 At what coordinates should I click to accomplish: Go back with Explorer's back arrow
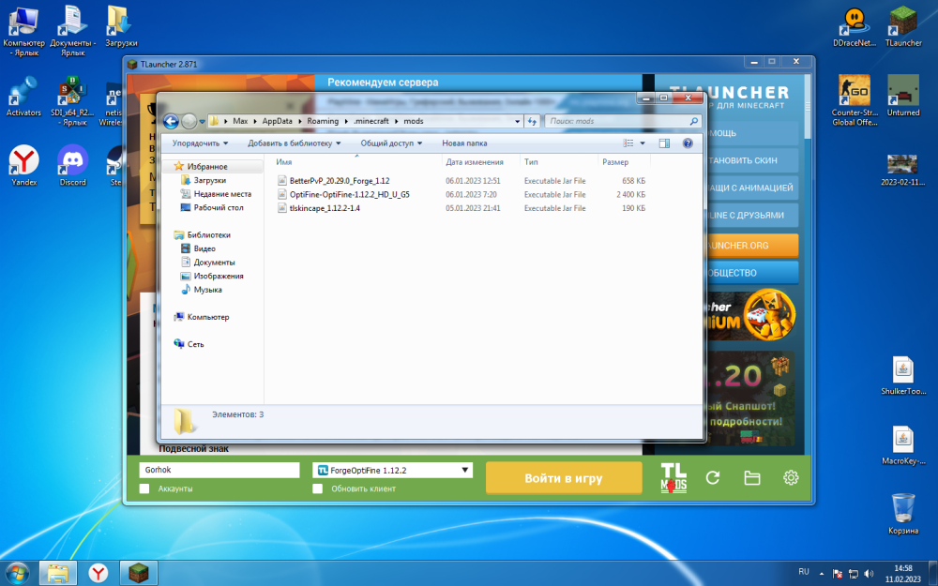[x=171, y=121]
